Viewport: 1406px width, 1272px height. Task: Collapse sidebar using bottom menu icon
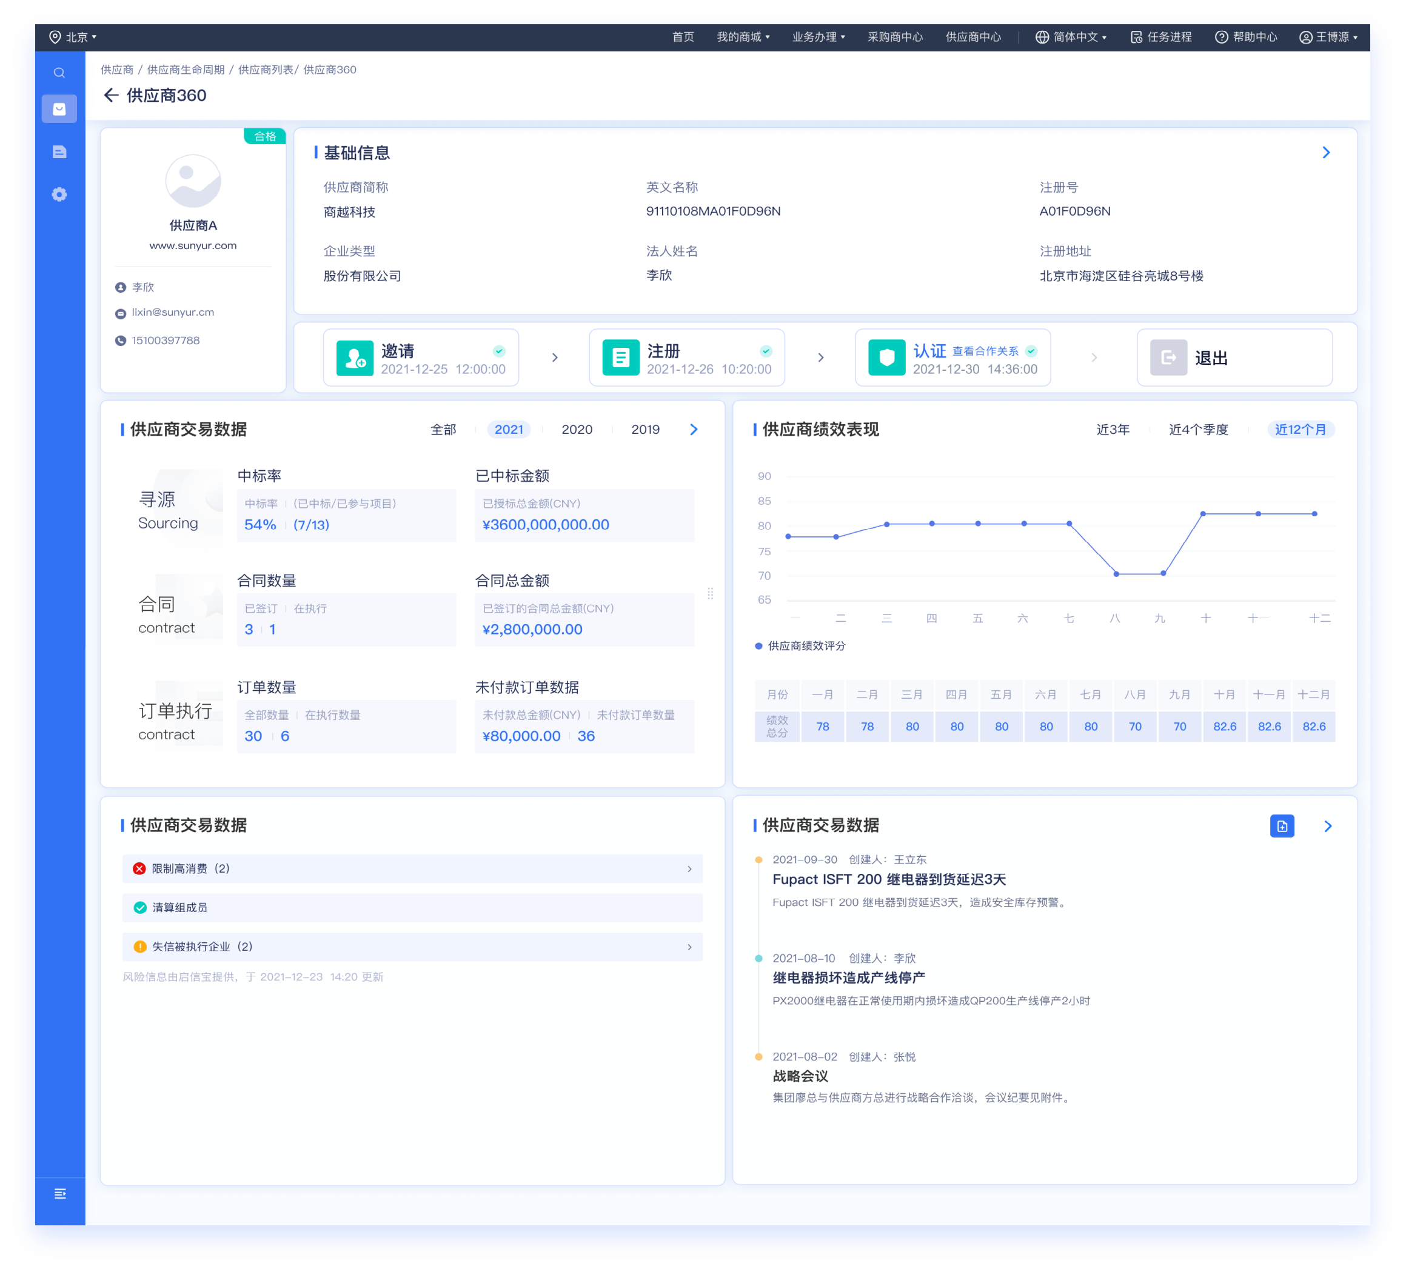point(60,1193)
